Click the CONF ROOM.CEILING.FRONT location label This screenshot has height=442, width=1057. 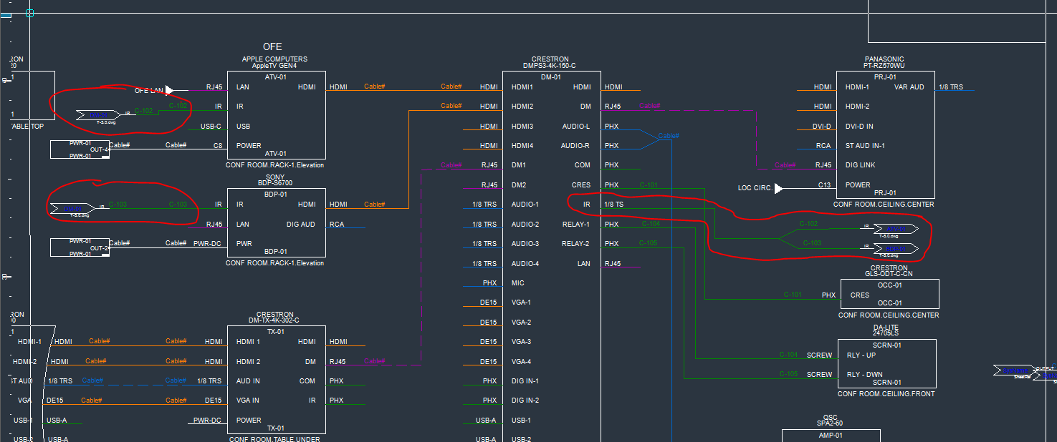(886, 393)
